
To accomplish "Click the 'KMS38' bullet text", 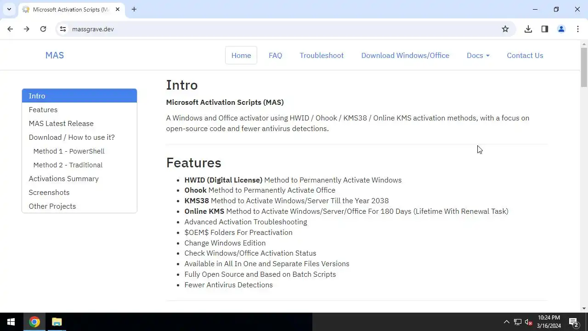I will click(x=197, y=200).
